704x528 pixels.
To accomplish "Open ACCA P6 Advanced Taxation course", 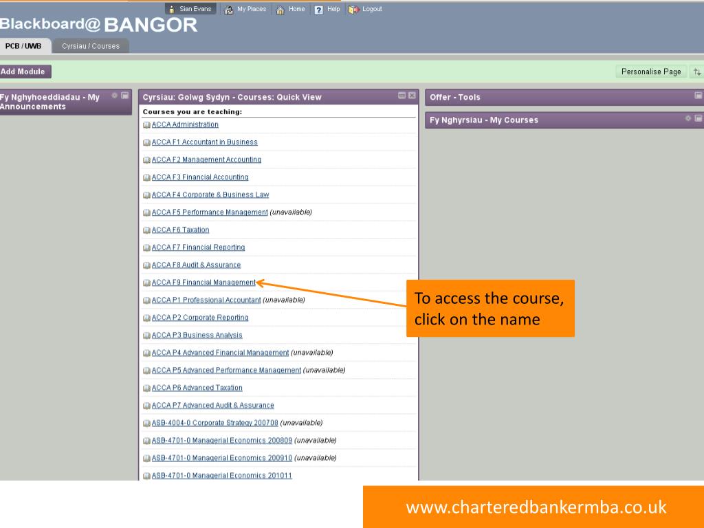I will click(197, 388).
